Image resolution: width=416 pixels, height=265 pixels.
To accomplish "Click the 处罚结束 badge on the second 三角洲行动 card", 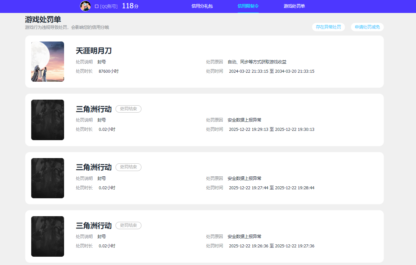I will [x=128, y=167].
